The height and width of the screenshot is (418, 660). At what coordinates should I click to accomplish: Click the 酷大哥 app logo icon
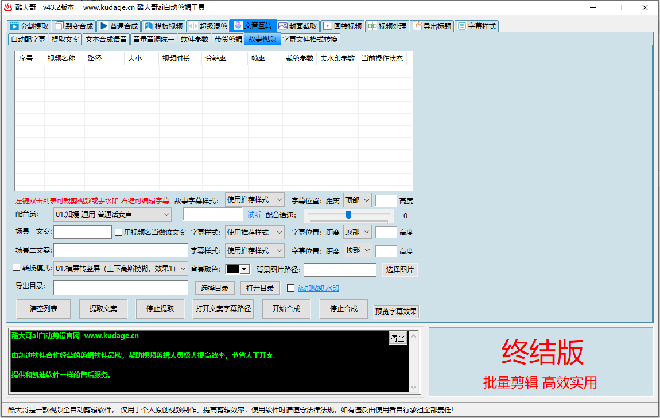(8, 7)
